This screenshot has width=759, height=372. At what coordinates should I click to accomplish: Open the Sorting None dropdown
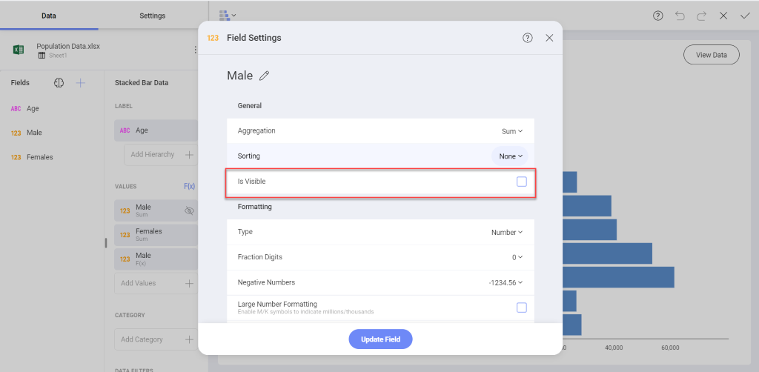pyautogui.click(x=510, y=156)
